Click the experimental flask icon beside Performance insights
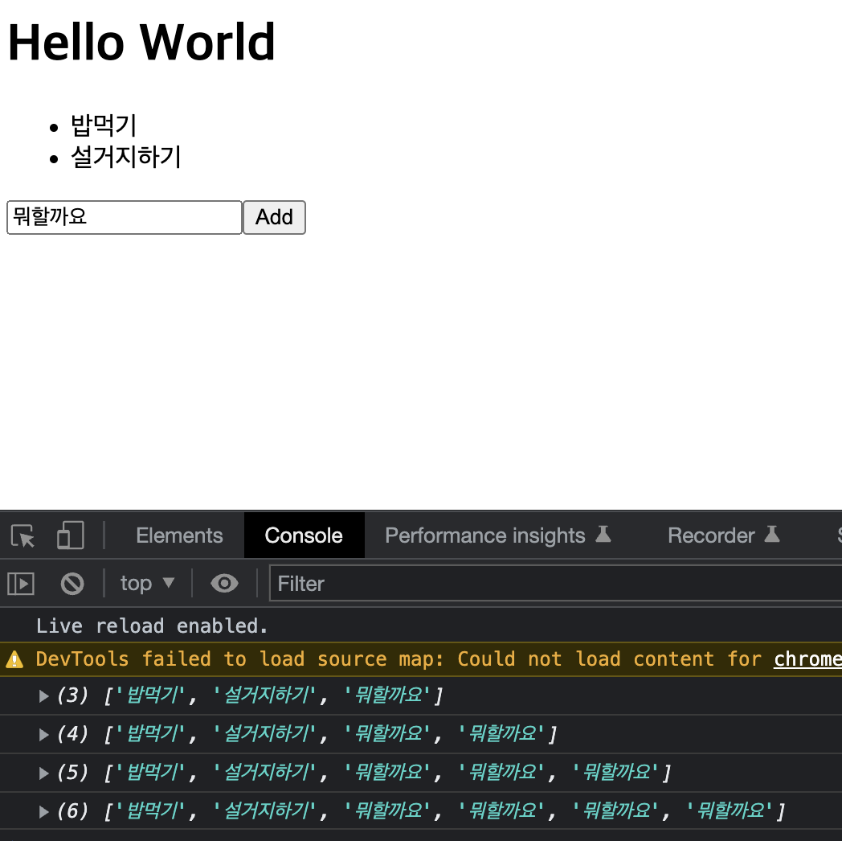The image size is (842, 841). coord(603,535)
